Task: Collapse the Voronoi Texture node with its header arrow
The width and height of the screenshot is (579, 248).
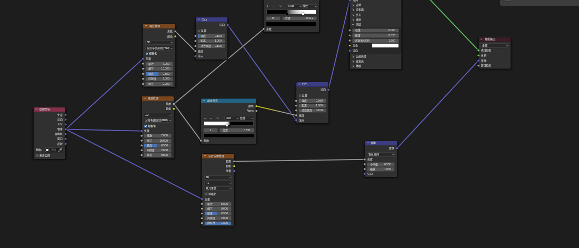Action: (x=205, y=156)
